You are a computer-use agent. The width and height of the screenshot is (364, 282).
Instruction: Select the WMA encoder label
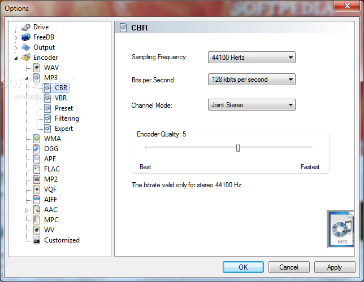point(53,139)
